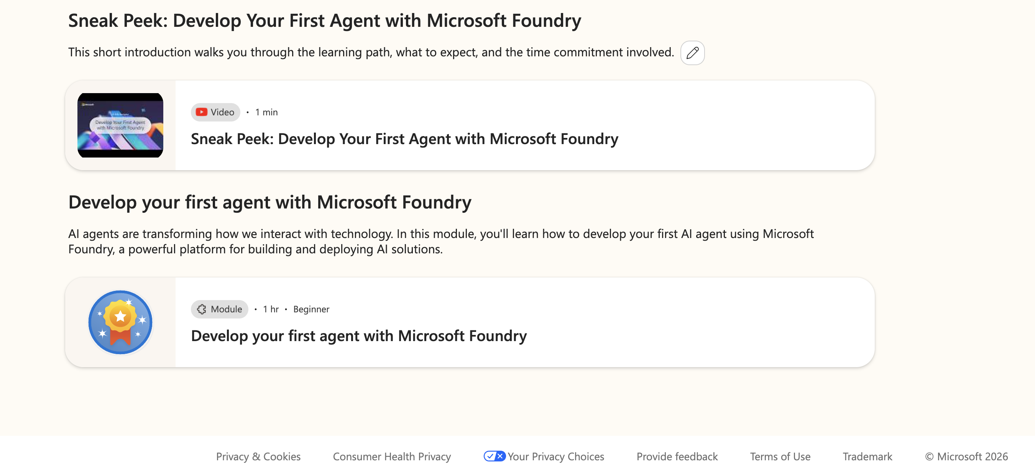
Task: Click the © Microsoft 2026 text
Action: pos(966,456)
